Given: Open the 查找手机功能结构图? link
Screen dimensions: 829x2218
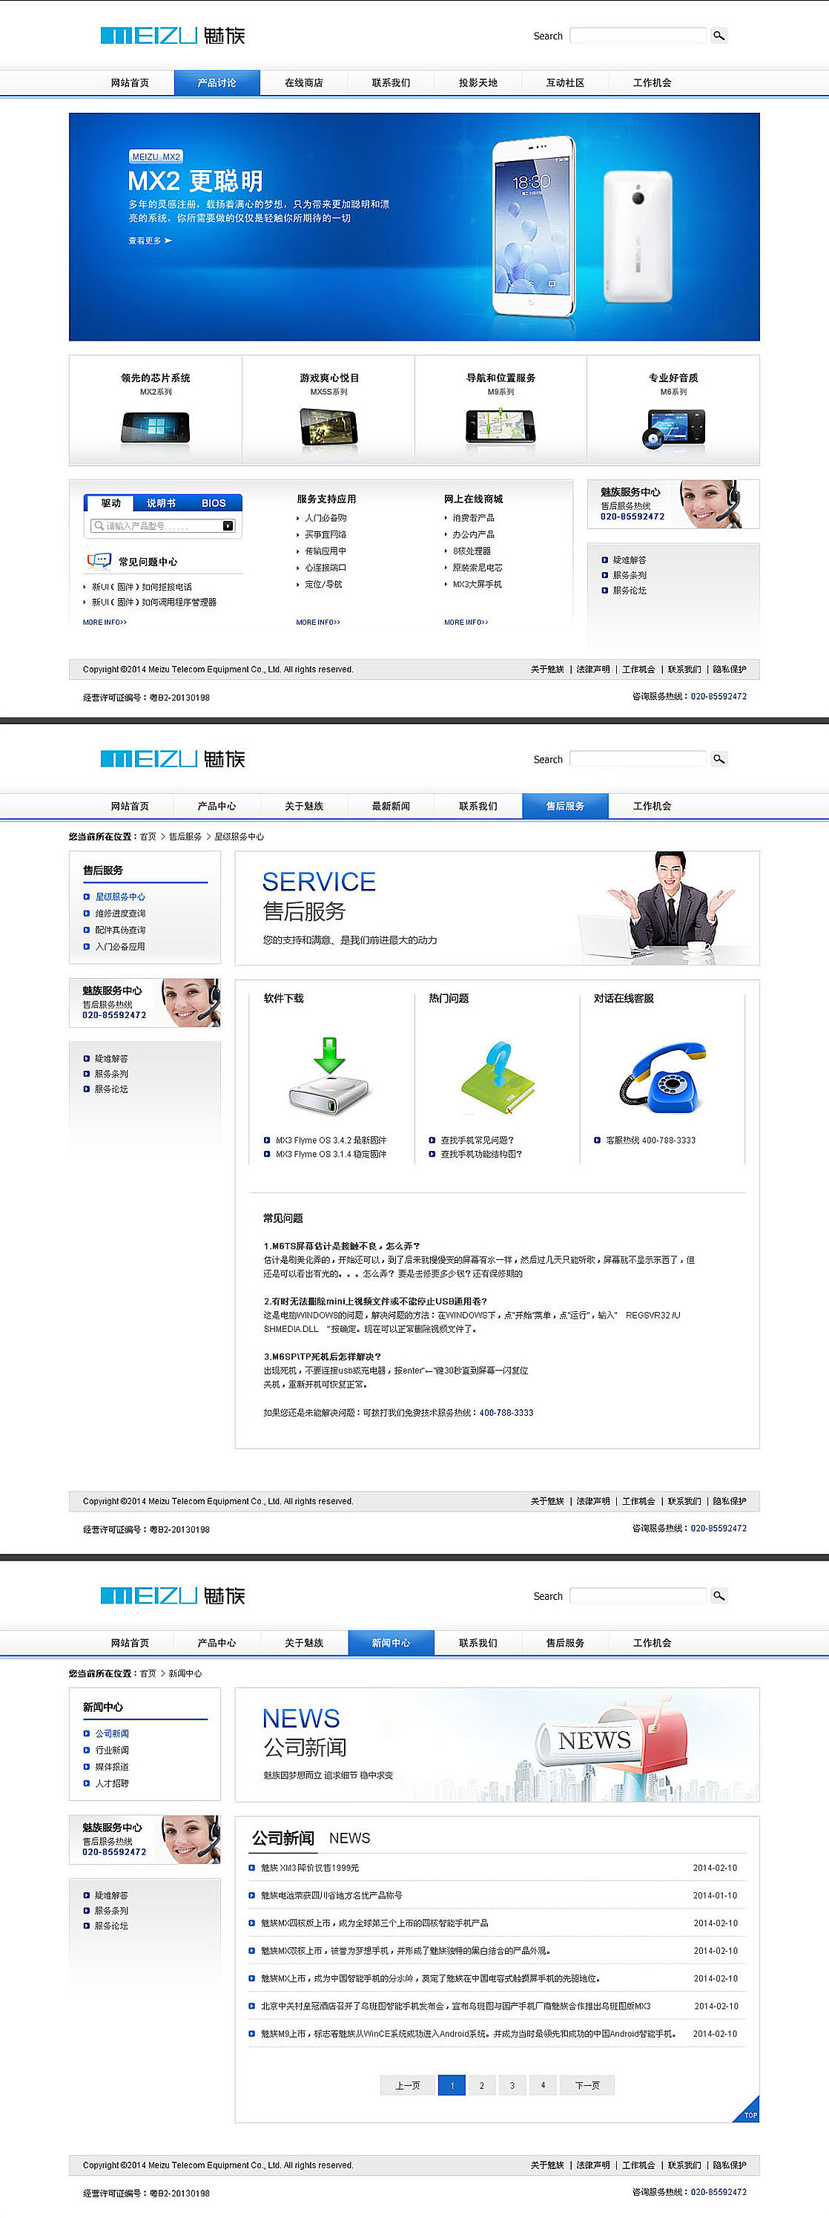Looking at the screenshot, I should [481, 1155].
